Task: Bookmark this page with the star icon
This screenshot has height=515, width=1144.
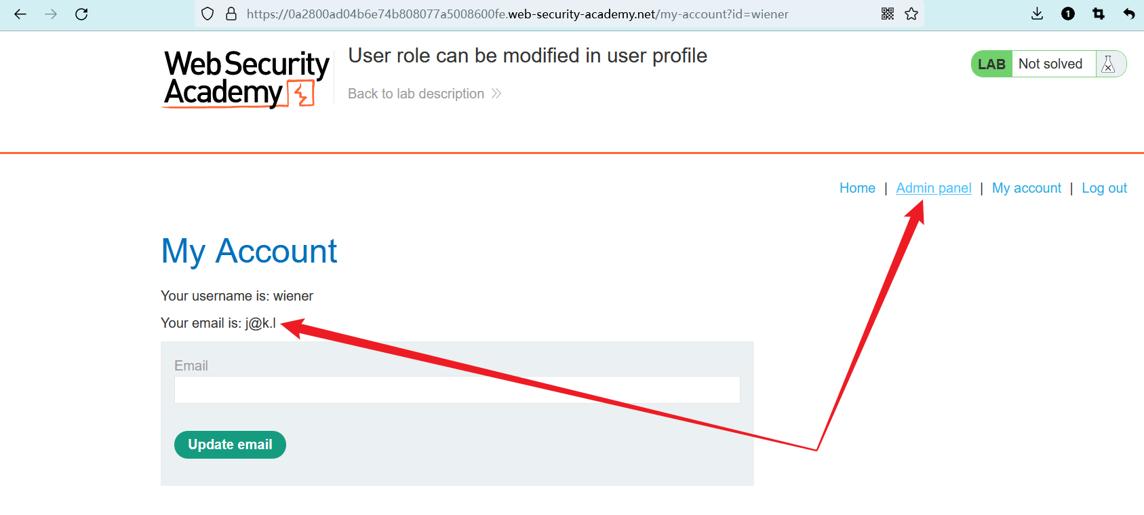Action: (911, 14)
